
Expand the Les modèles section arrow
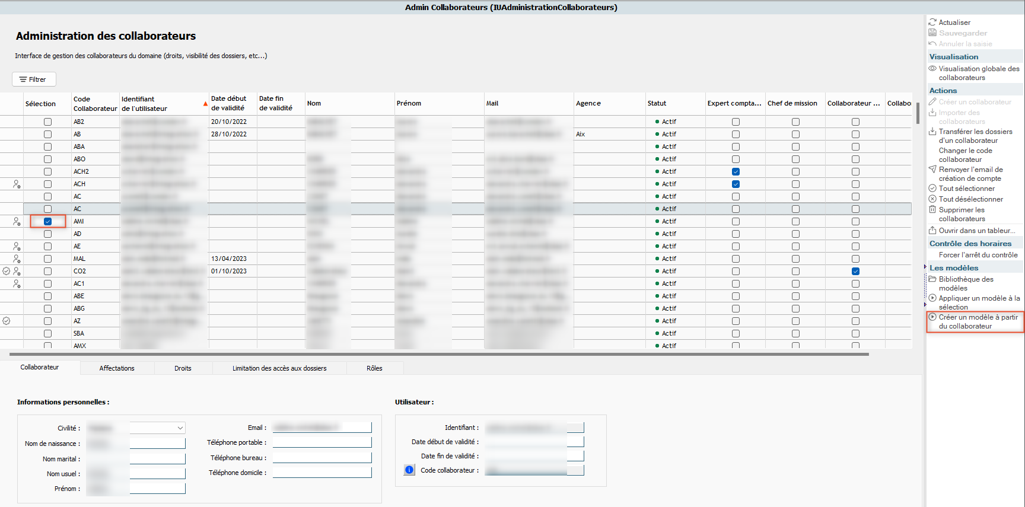[x=925, y=267]
